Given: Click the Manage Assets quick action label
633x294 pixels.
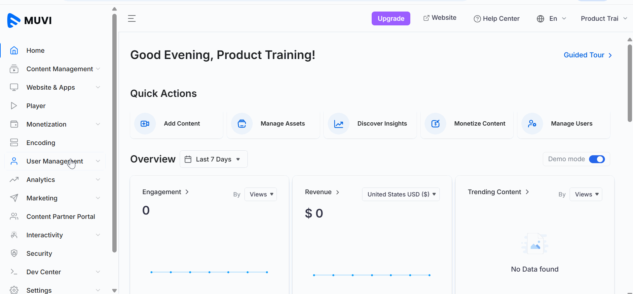Looking at the screenshot, I should (283, 124).
